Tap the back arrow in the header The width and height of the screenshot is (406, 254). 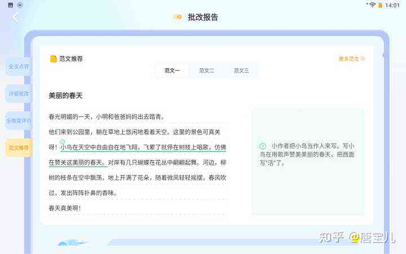tap(15, 17)
